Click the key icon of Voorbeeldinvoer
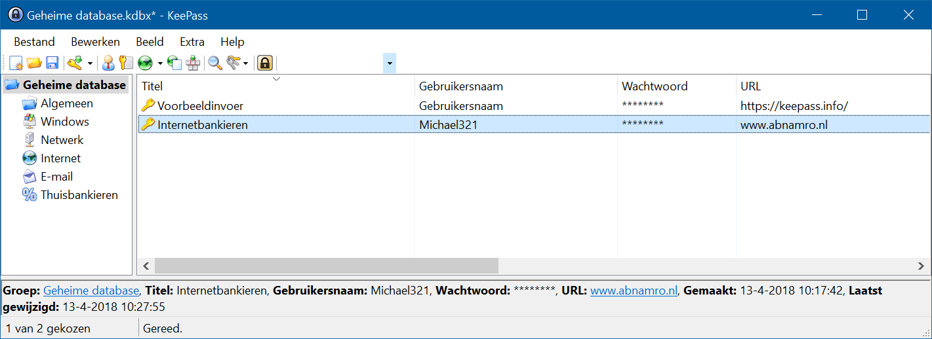Image resolution: width=932 pixels, height=339 pixels. coord(148,105)
